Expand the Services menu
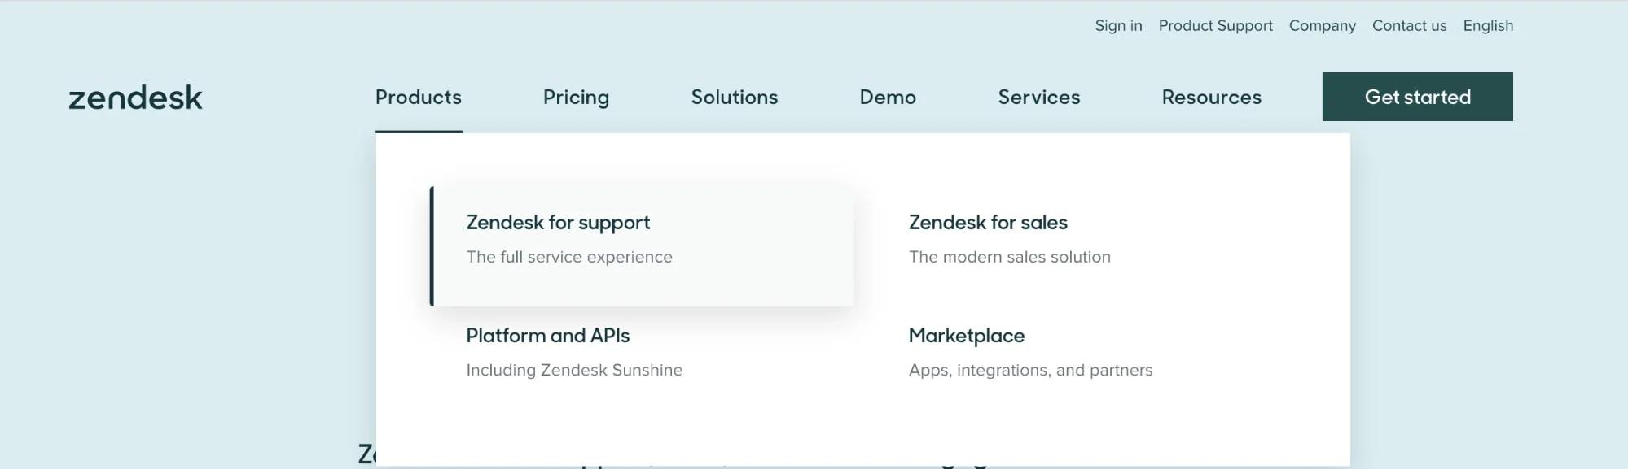This screenshot has width=1628, height=469. pos(1038,98)
